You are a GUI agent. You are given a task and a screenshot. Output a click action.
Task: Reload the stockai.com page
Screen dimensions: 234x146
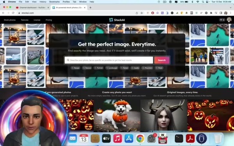(x=13, y=13)
